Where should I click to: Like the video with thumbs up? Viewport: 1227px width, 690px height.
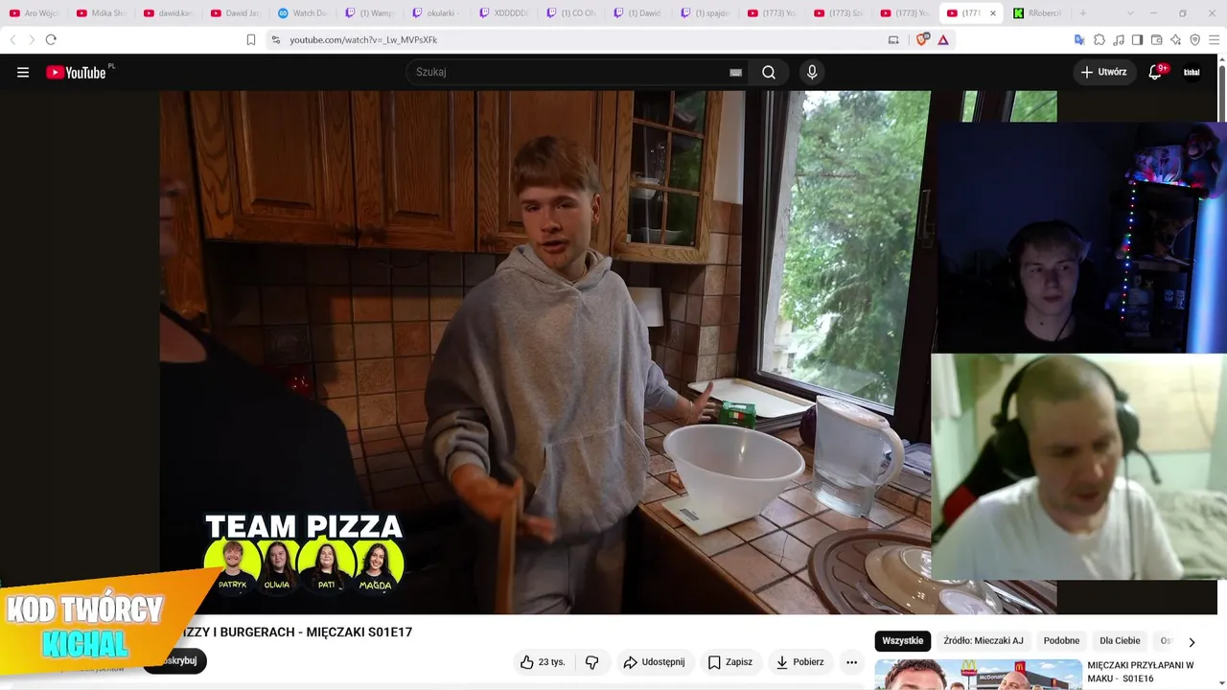coord(543,662)
